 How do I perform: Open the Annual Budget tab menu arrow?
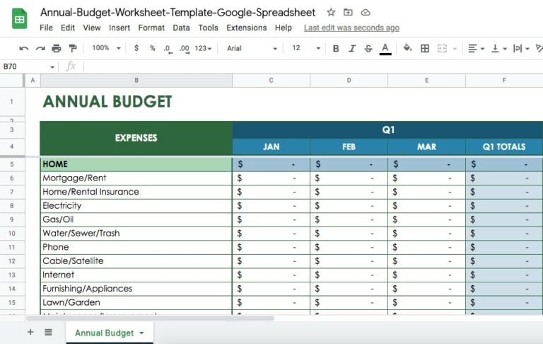pos(141,333)
